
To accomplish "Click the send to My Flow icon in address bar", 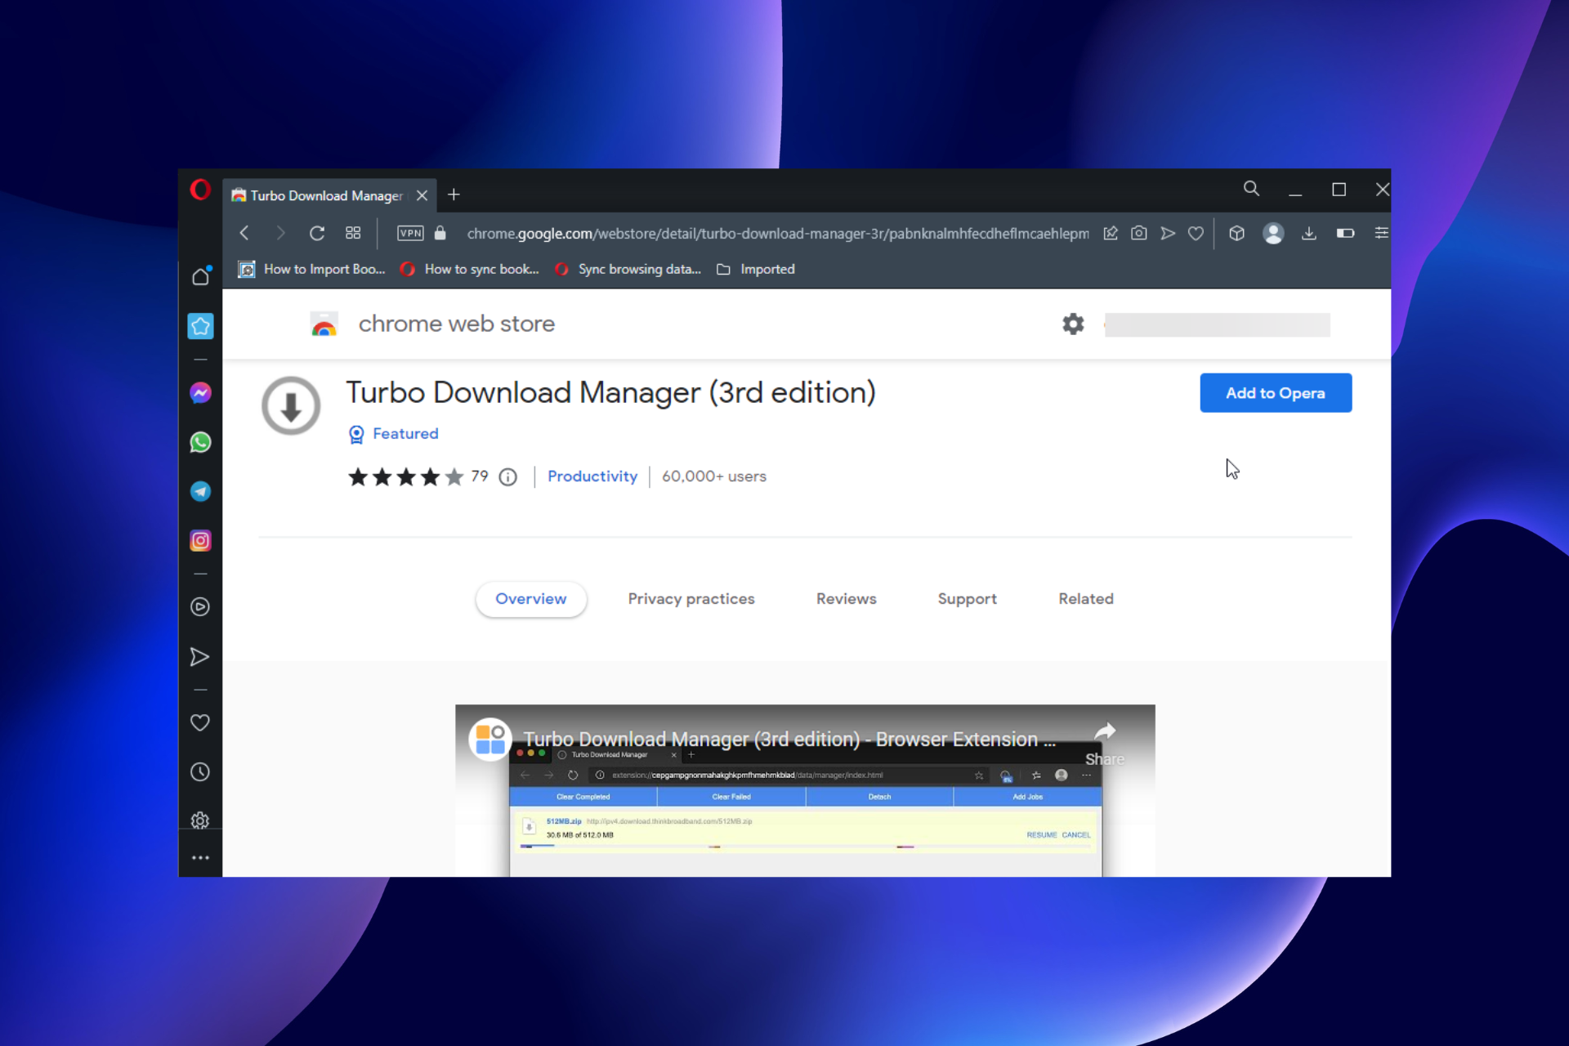I will point(1168,234).
